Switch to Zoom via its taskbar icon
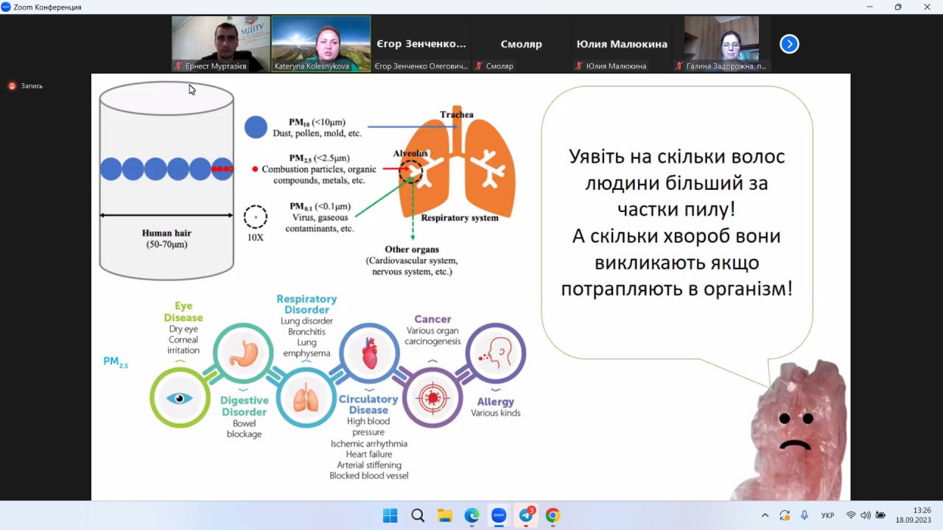 point(499,515)
